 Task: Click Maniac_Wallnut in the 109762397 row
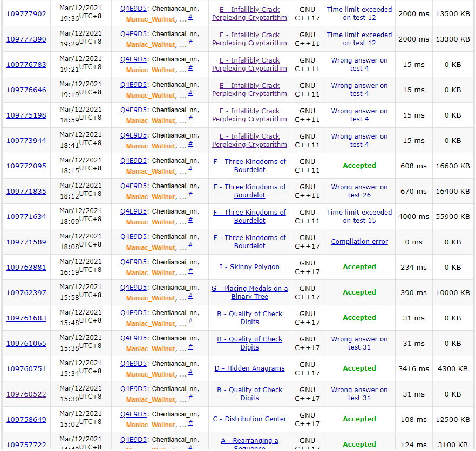151,298
